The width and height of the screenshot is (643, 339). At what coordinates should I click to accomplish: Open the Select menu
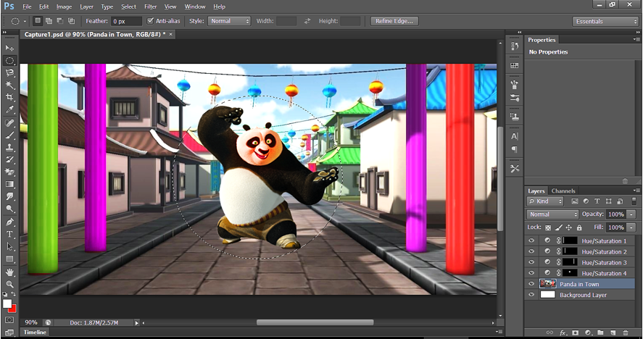pyautogui.click(x=128, y=7)
